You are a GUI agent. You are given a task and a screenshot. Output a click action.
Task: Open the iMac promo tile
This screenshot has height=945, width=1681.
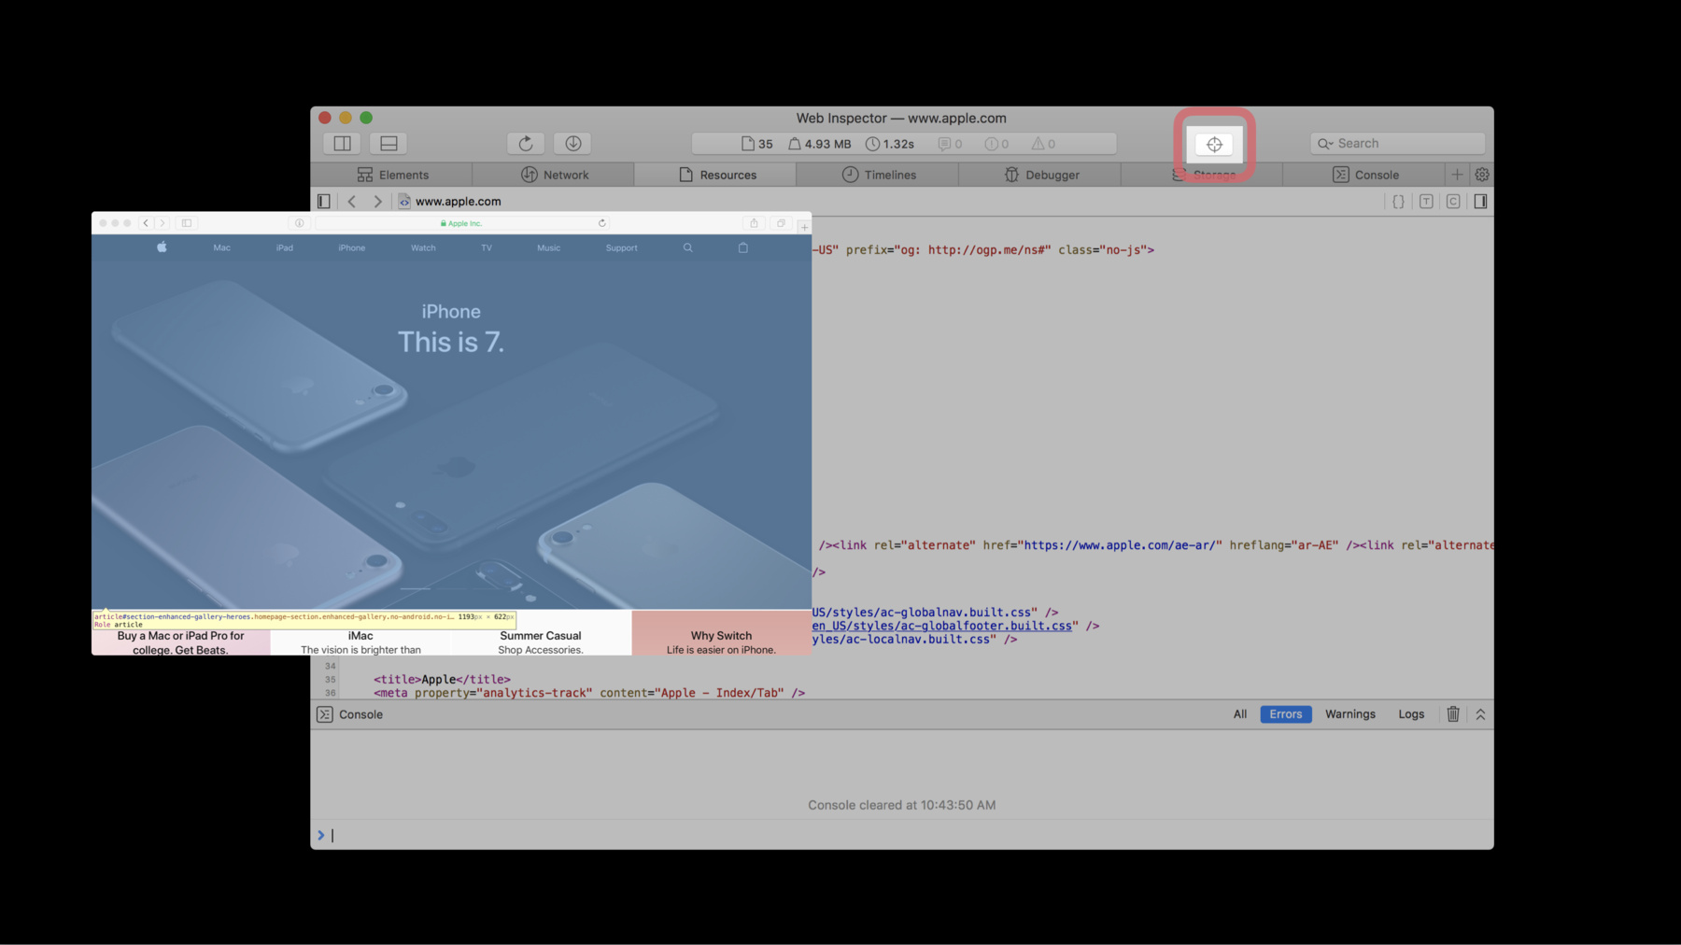pyautogui.click(x=360, y=642)
